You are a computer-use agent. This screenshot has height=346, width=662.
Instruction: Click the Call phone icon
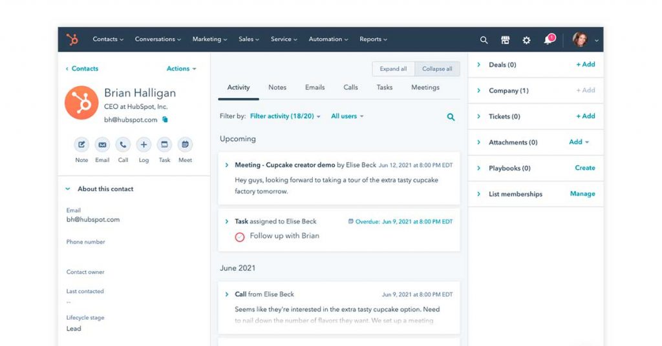coord(123,145)
